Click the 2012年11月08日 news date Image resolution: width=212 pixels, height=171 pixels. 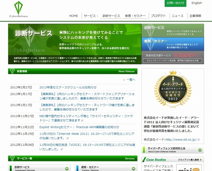point(22,145)
